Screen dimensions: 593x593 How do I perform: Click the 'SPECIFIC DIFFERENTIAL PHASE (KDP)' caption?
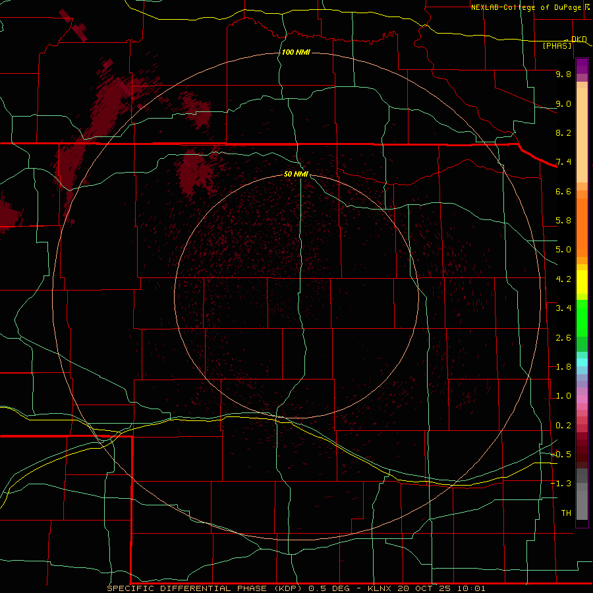click(x=205, y=588)
